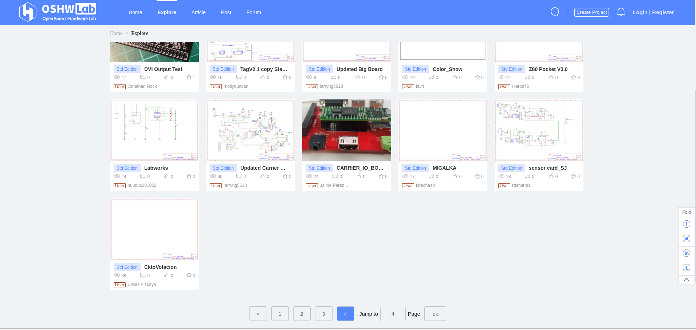The image size is (696, 330).
Task: Open the CARRIER_IO_BO board photo thumbnail
Action: (x=347, y=130)
